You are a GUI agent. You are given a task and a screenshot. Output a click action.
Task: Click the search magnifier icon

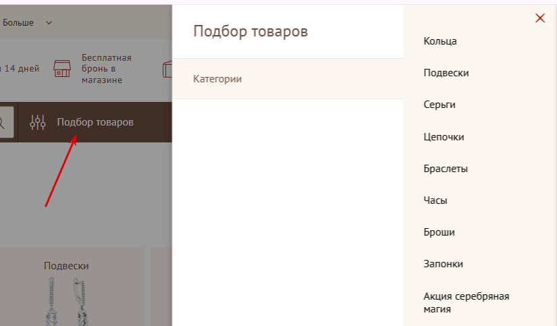(2, 122)
